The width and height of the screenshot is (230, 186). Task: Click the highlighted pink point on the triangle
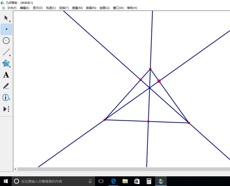pyautogui.click(x=159, y=81)
